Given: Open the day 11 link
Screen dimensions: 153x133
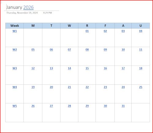Looking at the screenshot, I should click(141, 50).
